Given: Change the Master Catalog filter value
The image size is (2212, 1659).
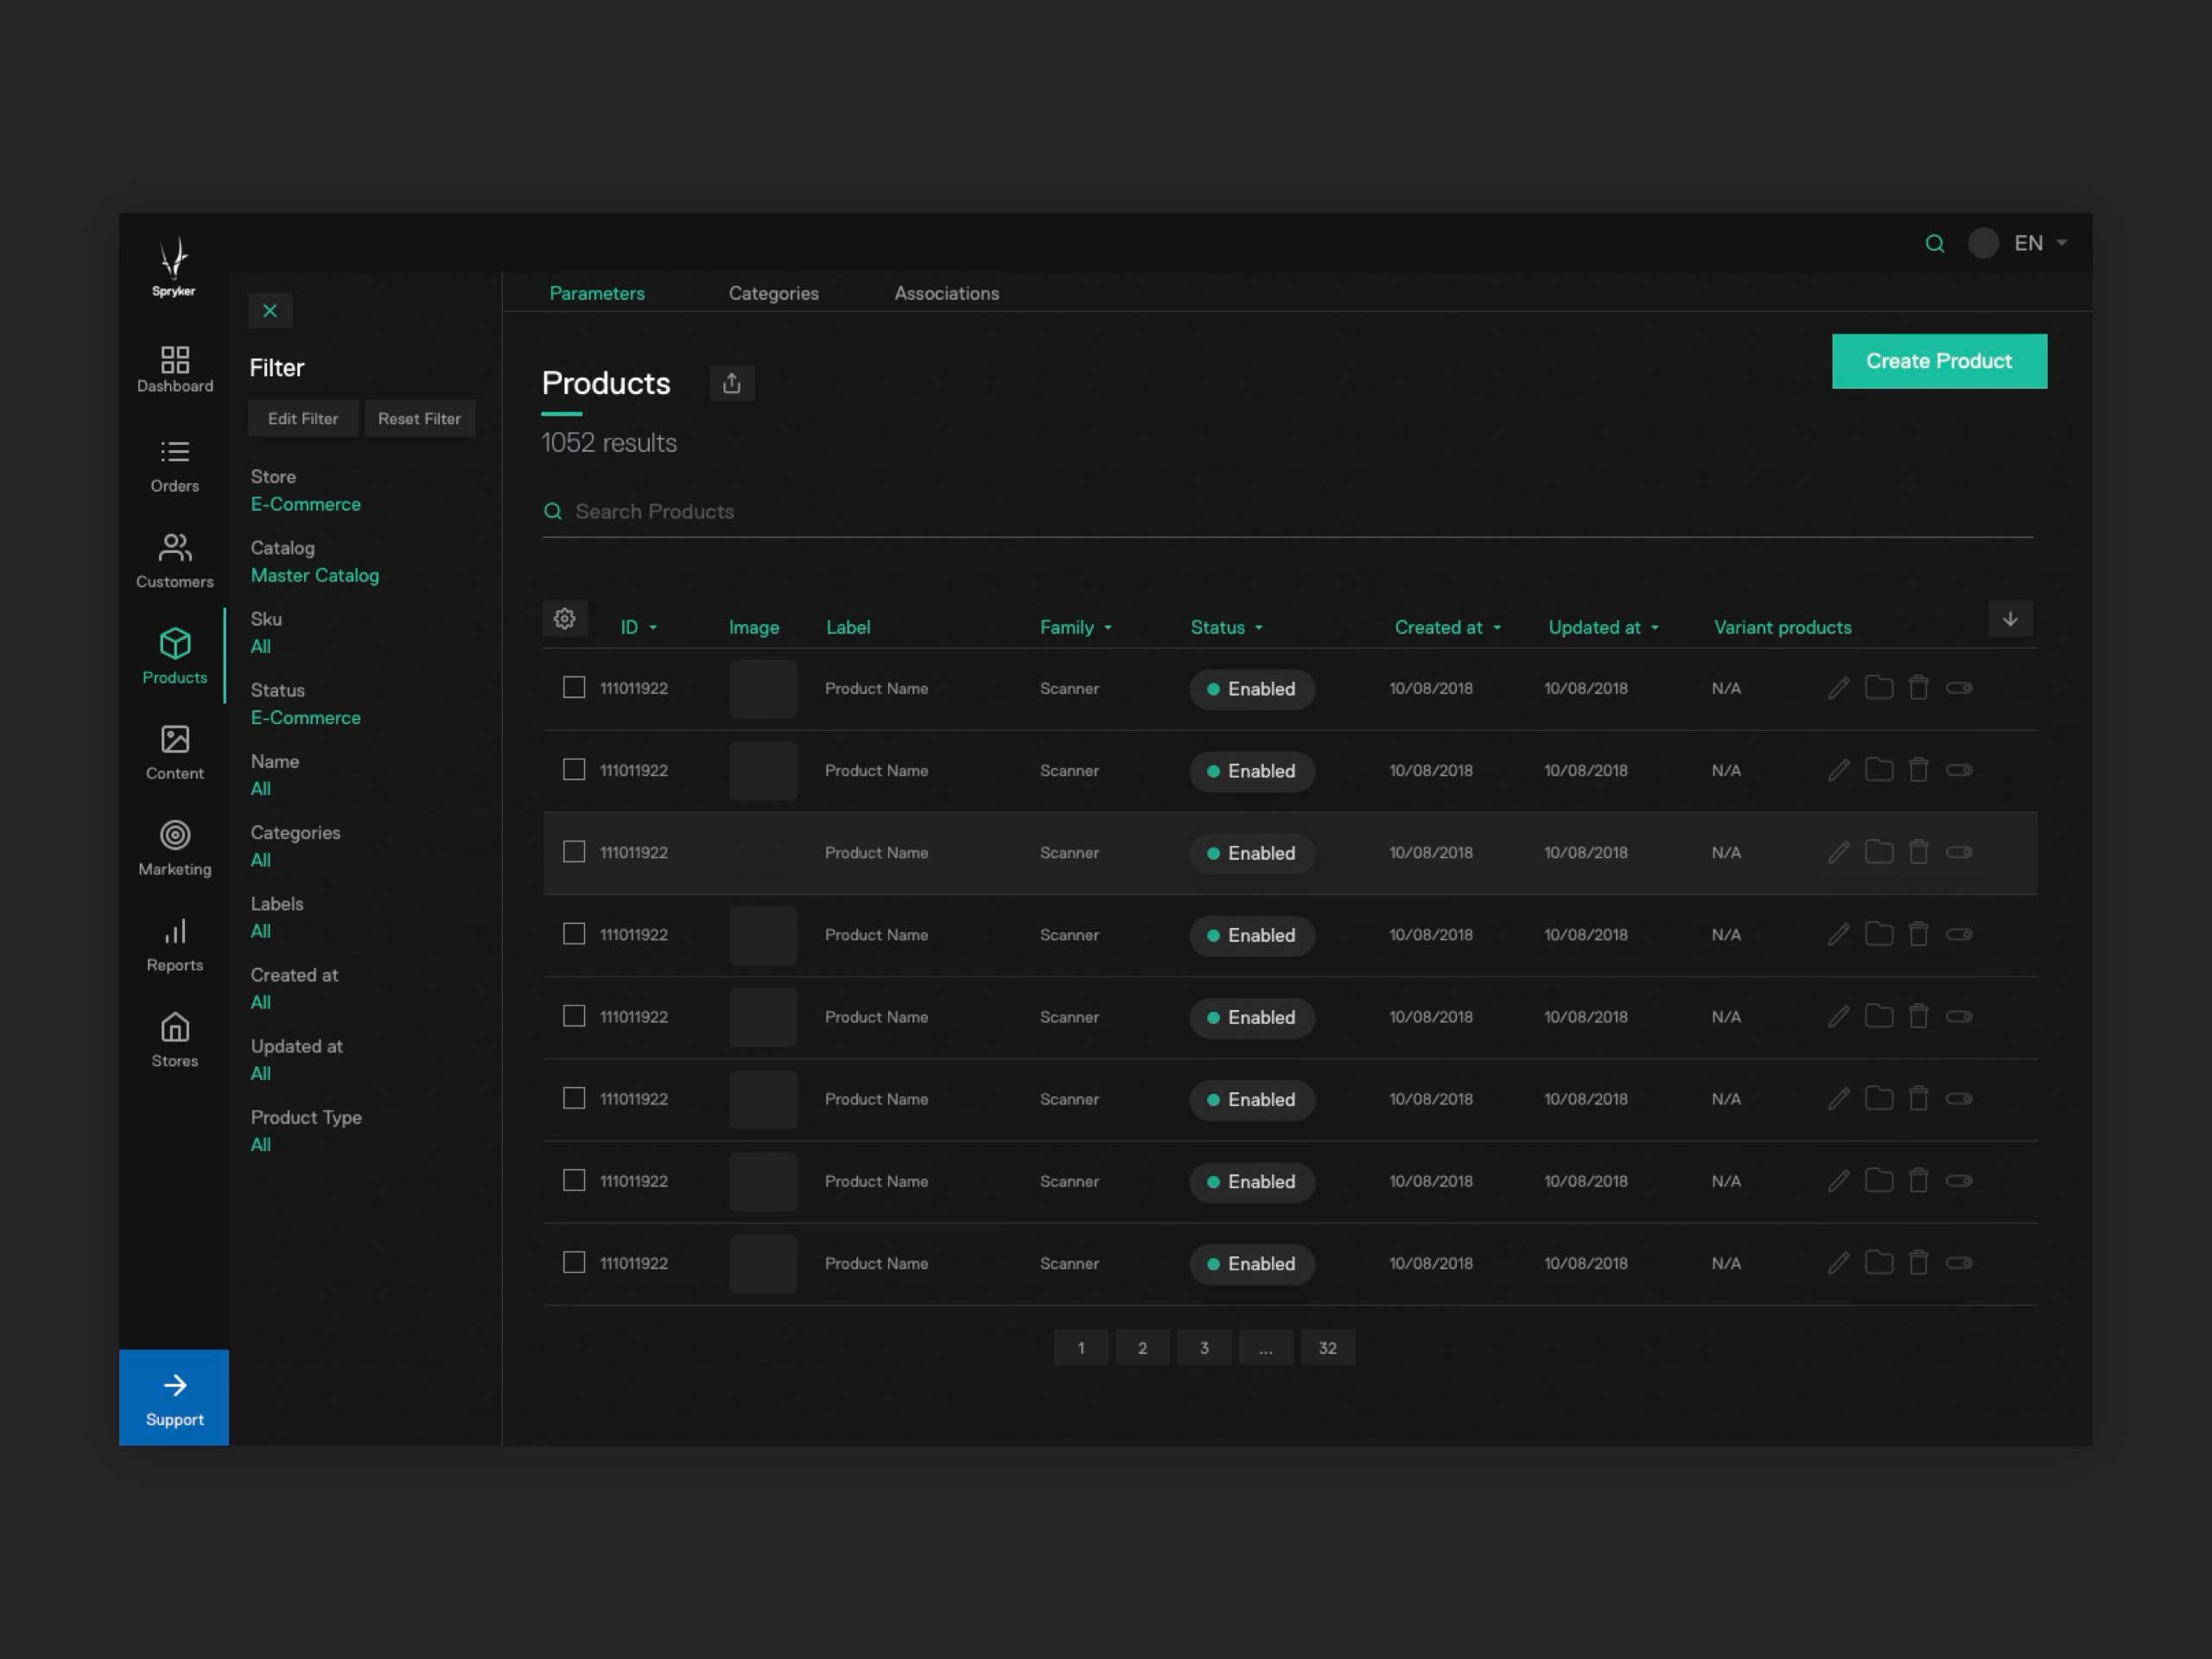Looking at the screenshot, I should [315, 575].
